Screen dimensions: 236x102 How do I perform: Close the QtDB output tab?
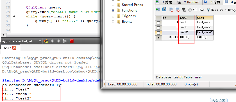[x=14, y=48]
